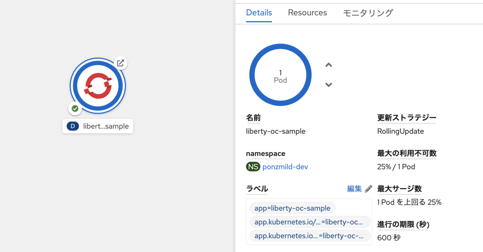Click the NS namespace badge
The image size is (483, 252).
(x=253, y=167)
